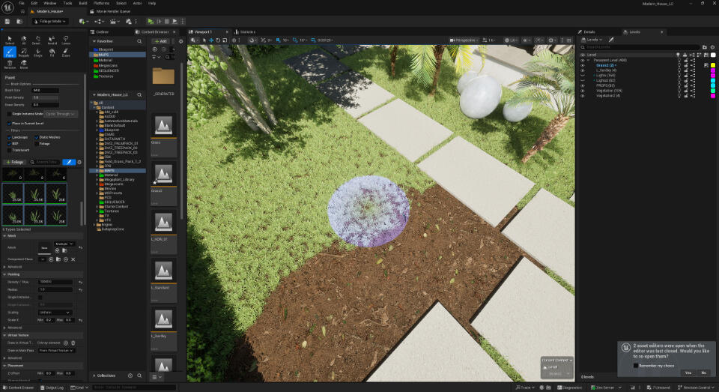This screenshot has height=392, width=719.
Task: Click the Eject playback button
Action: point(175,21)
